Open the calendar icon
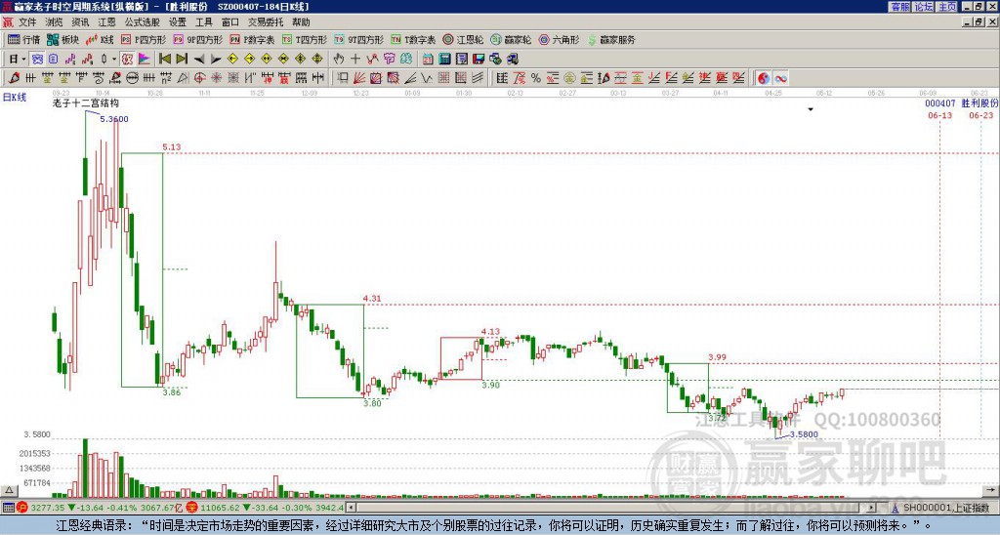 428,60
